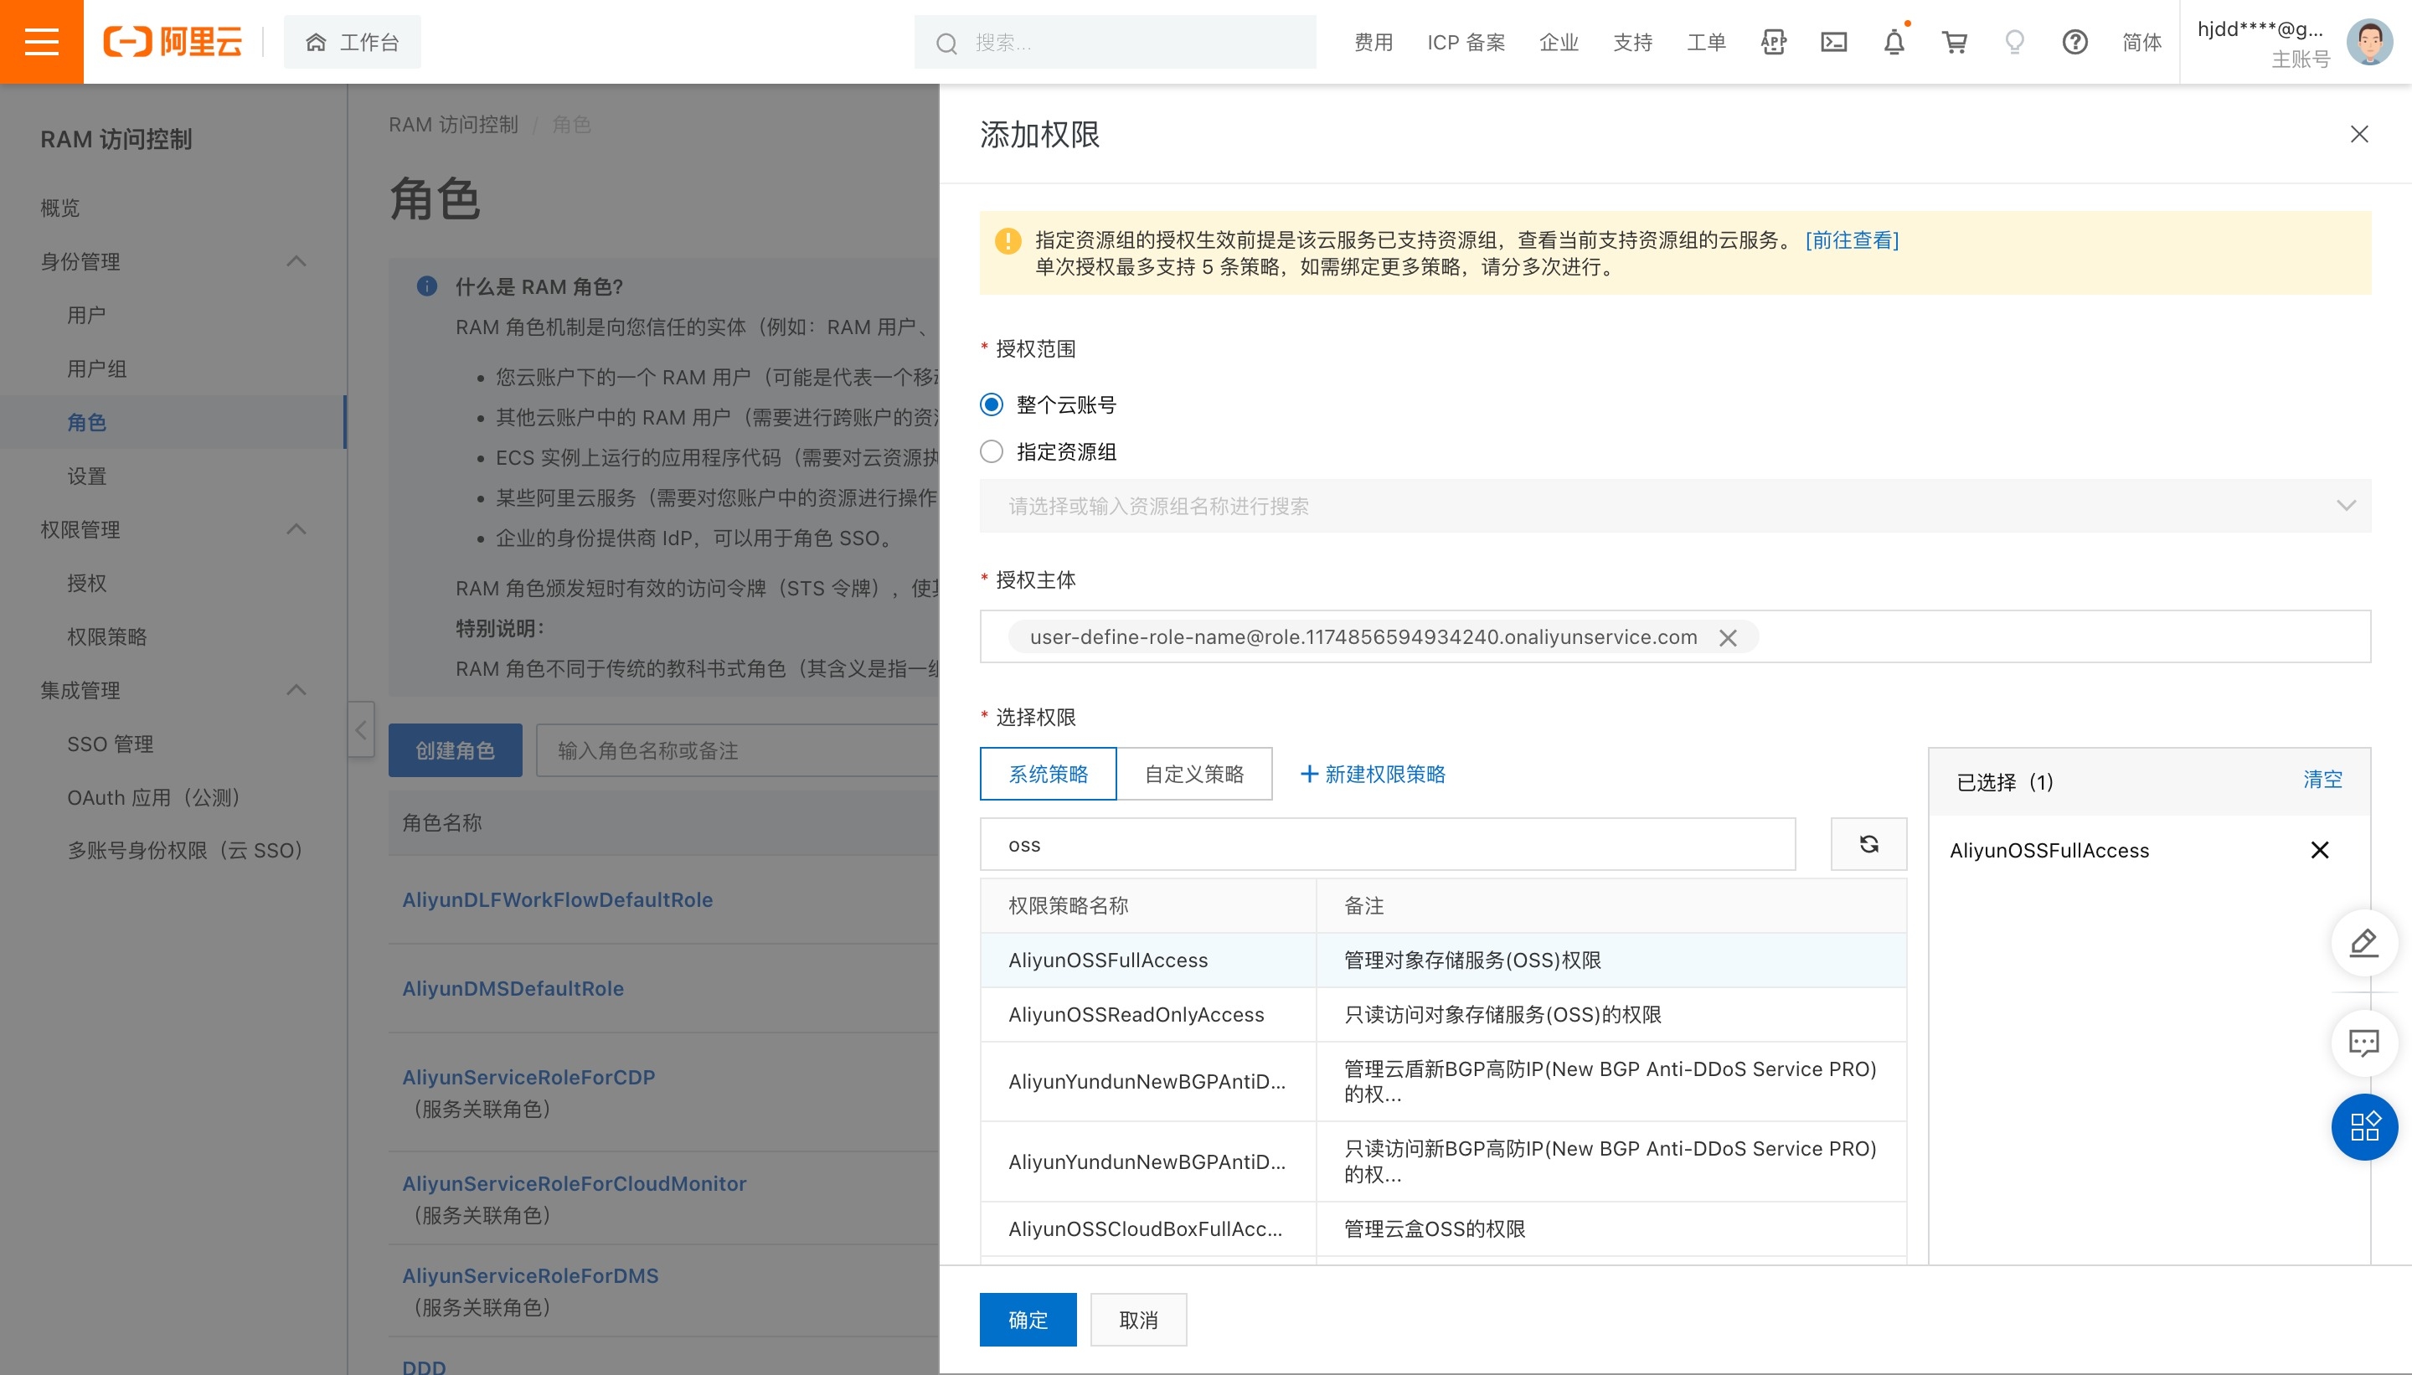Open the 工单 top menu

(x=1706, y=43)
